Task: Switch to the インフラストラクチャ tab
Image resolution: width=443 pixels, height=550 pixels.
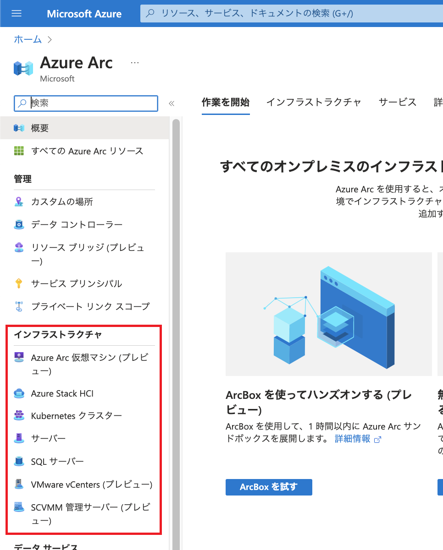Action: [x=314, y=102]
